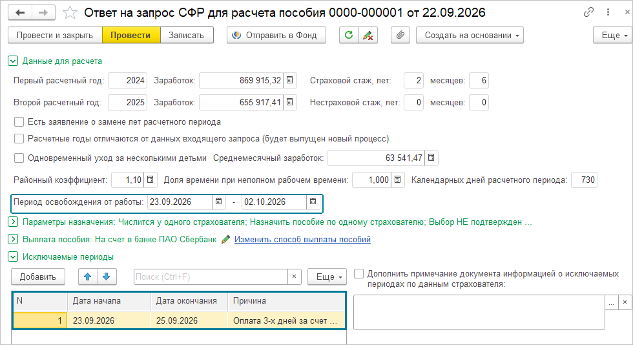The width and height of the screenshot is (633, 345).
Task: Click the yellow Провести button
Action: tap(130, 35)
